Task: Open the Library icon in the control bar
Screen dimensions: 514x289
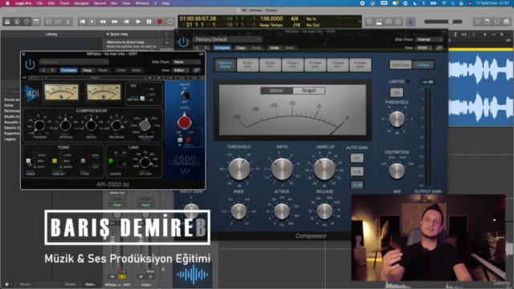Action: (x=7, y=22)
